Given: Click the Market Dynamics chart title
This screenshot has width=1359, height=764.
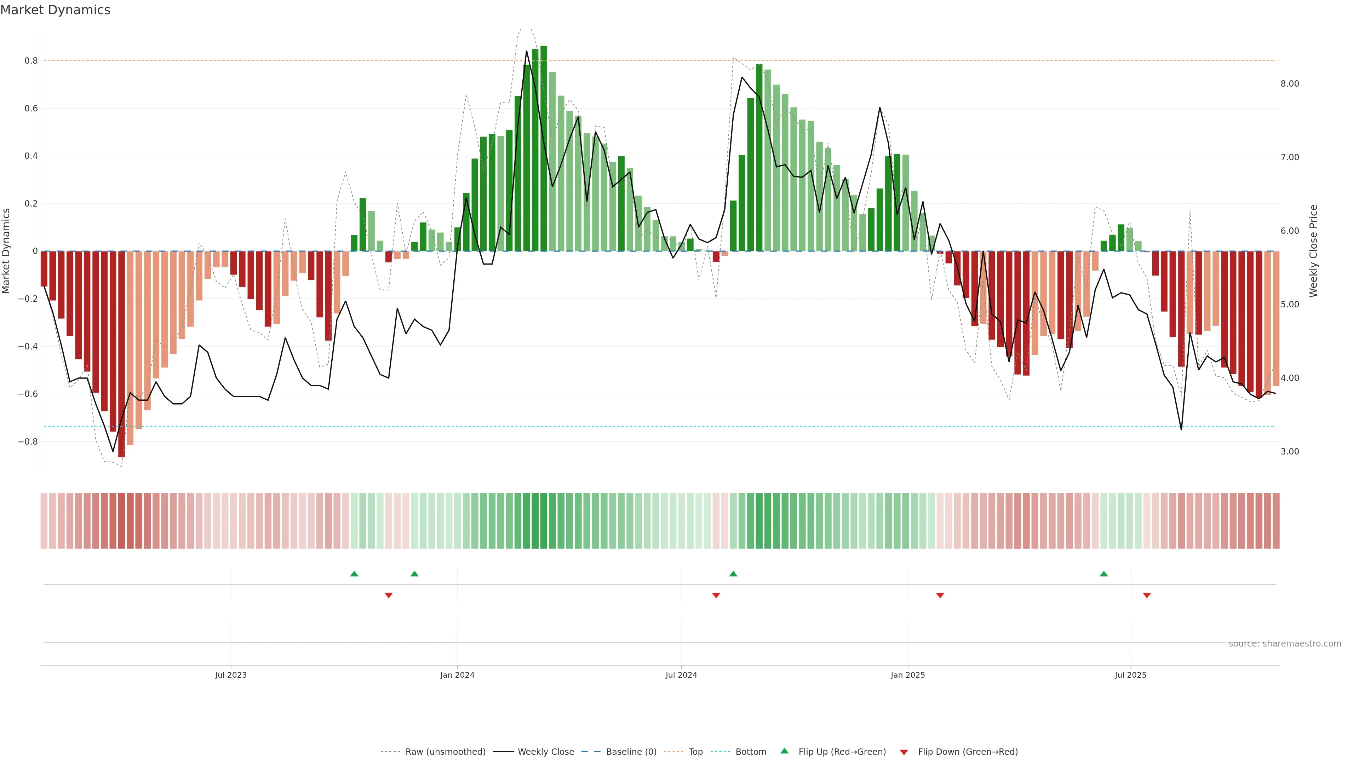Looking at the screenshot, I should pos(56,10).
